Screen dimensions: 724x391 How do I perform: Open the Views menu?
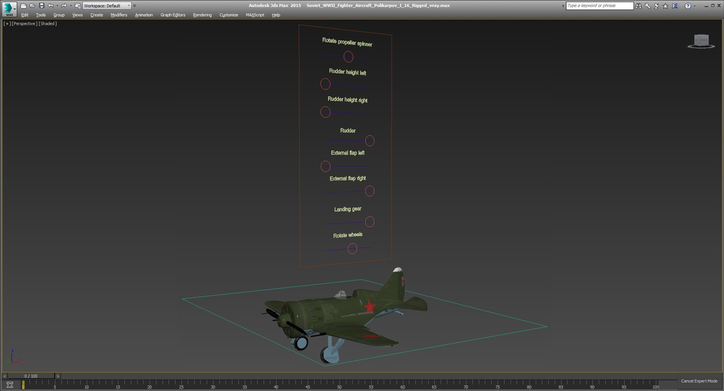77,15
